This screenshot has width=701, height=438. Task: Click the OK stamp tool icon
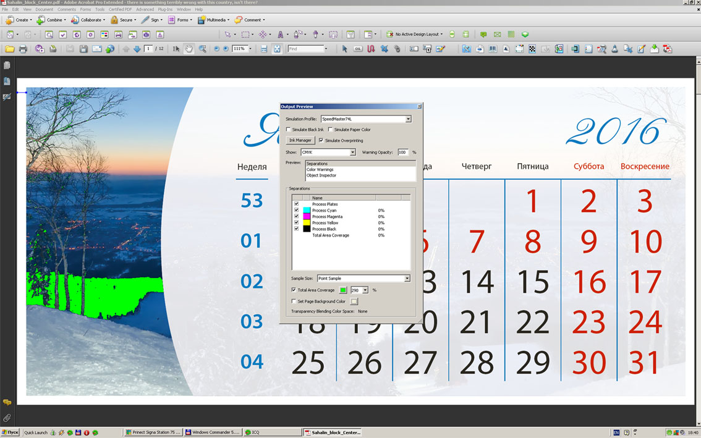358,49
